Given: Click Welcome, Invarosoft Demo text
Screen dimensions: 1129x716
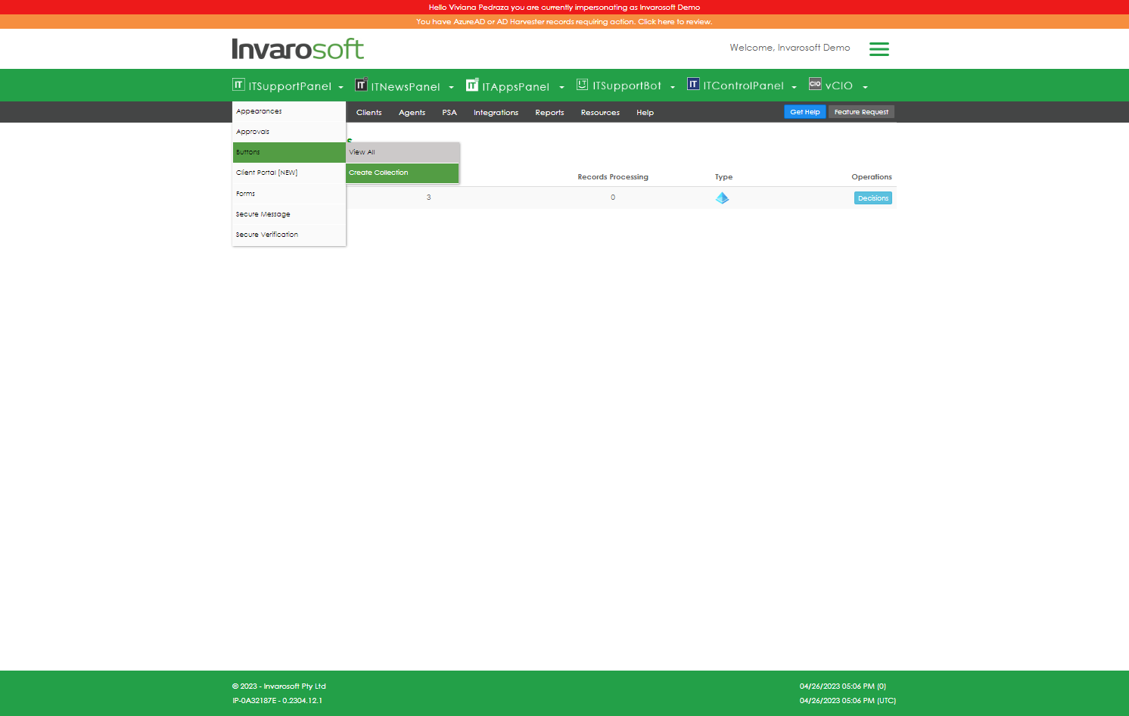Looking at the screenshot, I should 789,48.
